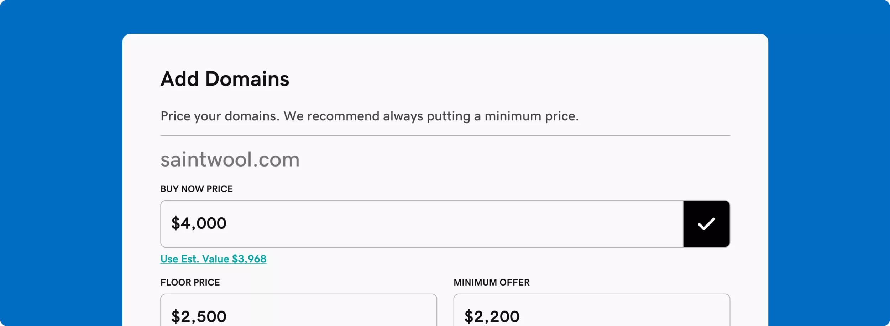Click the $2,500 floor price value
890x326 pixels.
click(199, 316)
